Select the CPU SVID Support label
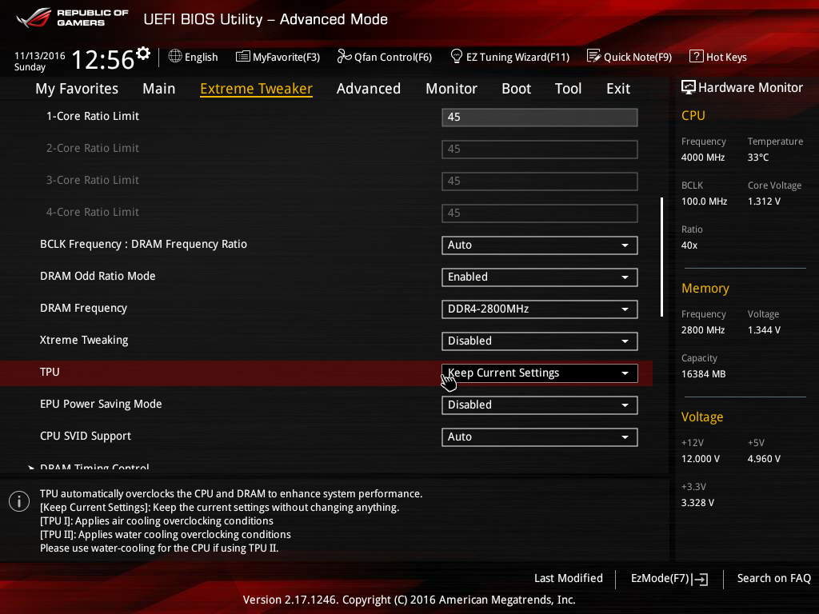 click(x=86, y=436)
